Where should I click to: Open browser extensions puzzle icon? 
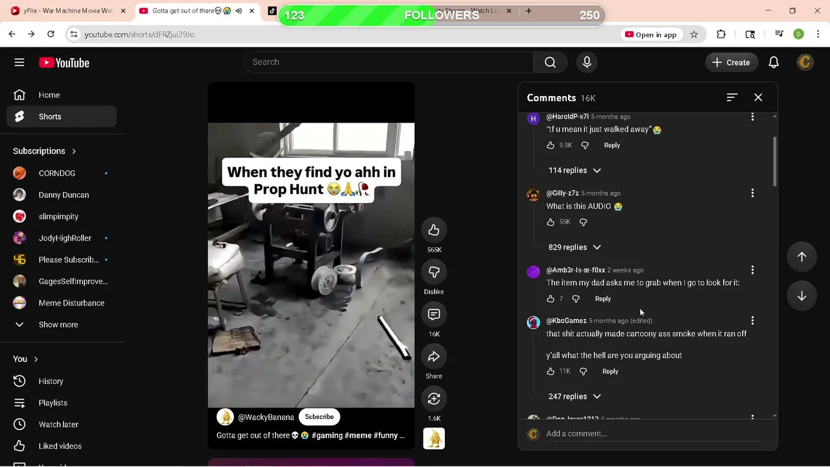[x=721, y=34]
